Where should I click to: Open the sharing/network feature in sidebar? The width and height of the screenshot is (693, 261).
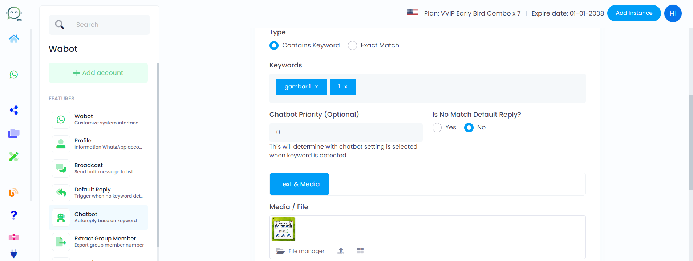pos(13,110)
